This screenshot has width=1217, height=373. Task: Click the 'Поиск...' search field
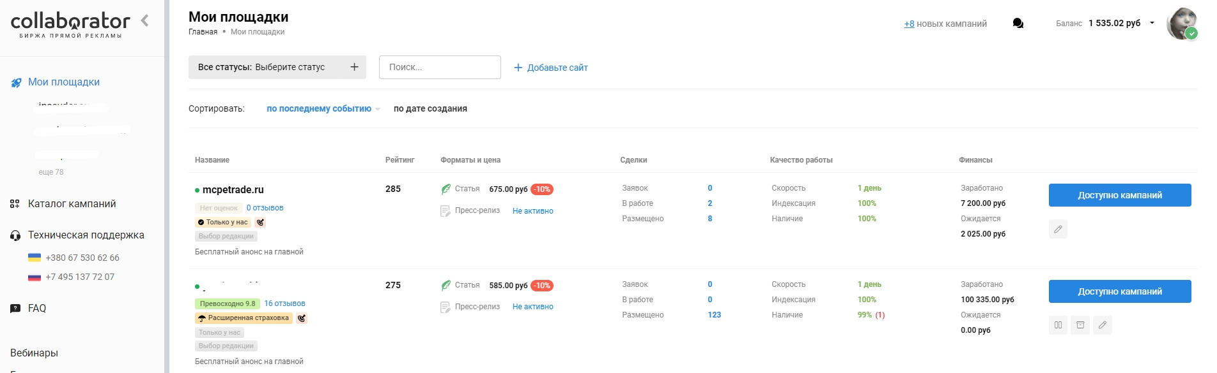[440, 67]
